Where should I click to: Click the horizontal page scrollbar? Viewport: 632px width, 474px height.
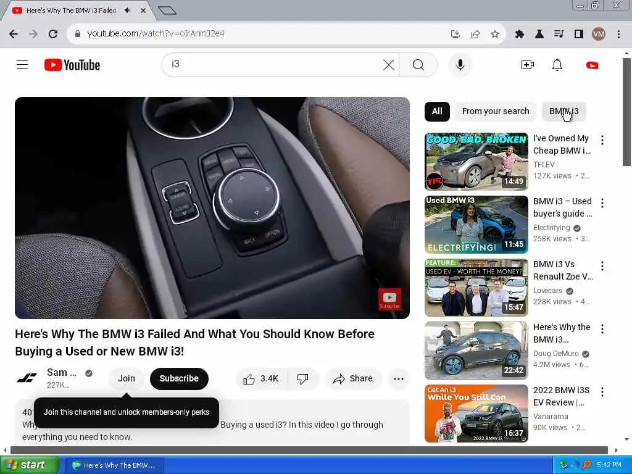tap(309, 450)
